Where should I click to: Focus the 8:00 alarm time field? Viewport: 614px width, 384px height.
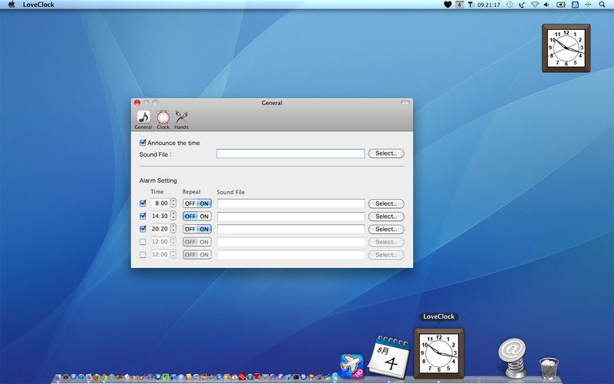pyautogui.click(x=160, y=203)
